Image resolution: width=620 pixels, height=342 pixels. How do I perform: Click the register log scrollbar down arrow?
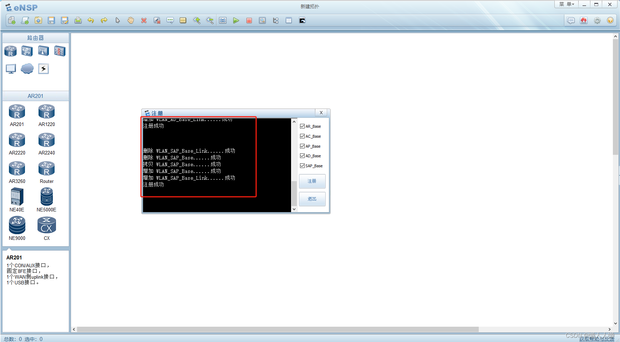tap(294, 209)
